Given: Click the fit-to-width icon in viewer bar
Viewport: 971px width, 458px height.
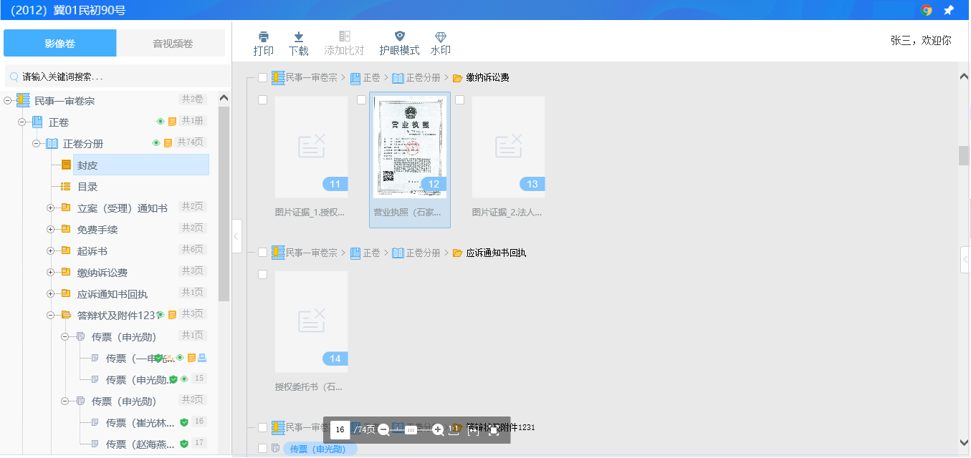Looking at the screenshot, I should [474, 430].
